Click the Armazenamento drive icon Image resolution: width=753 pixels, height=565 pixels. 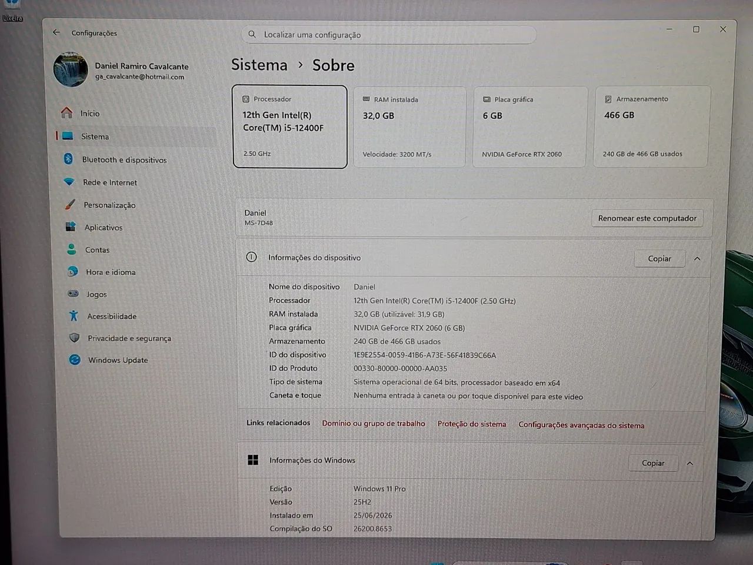[608, 99]
